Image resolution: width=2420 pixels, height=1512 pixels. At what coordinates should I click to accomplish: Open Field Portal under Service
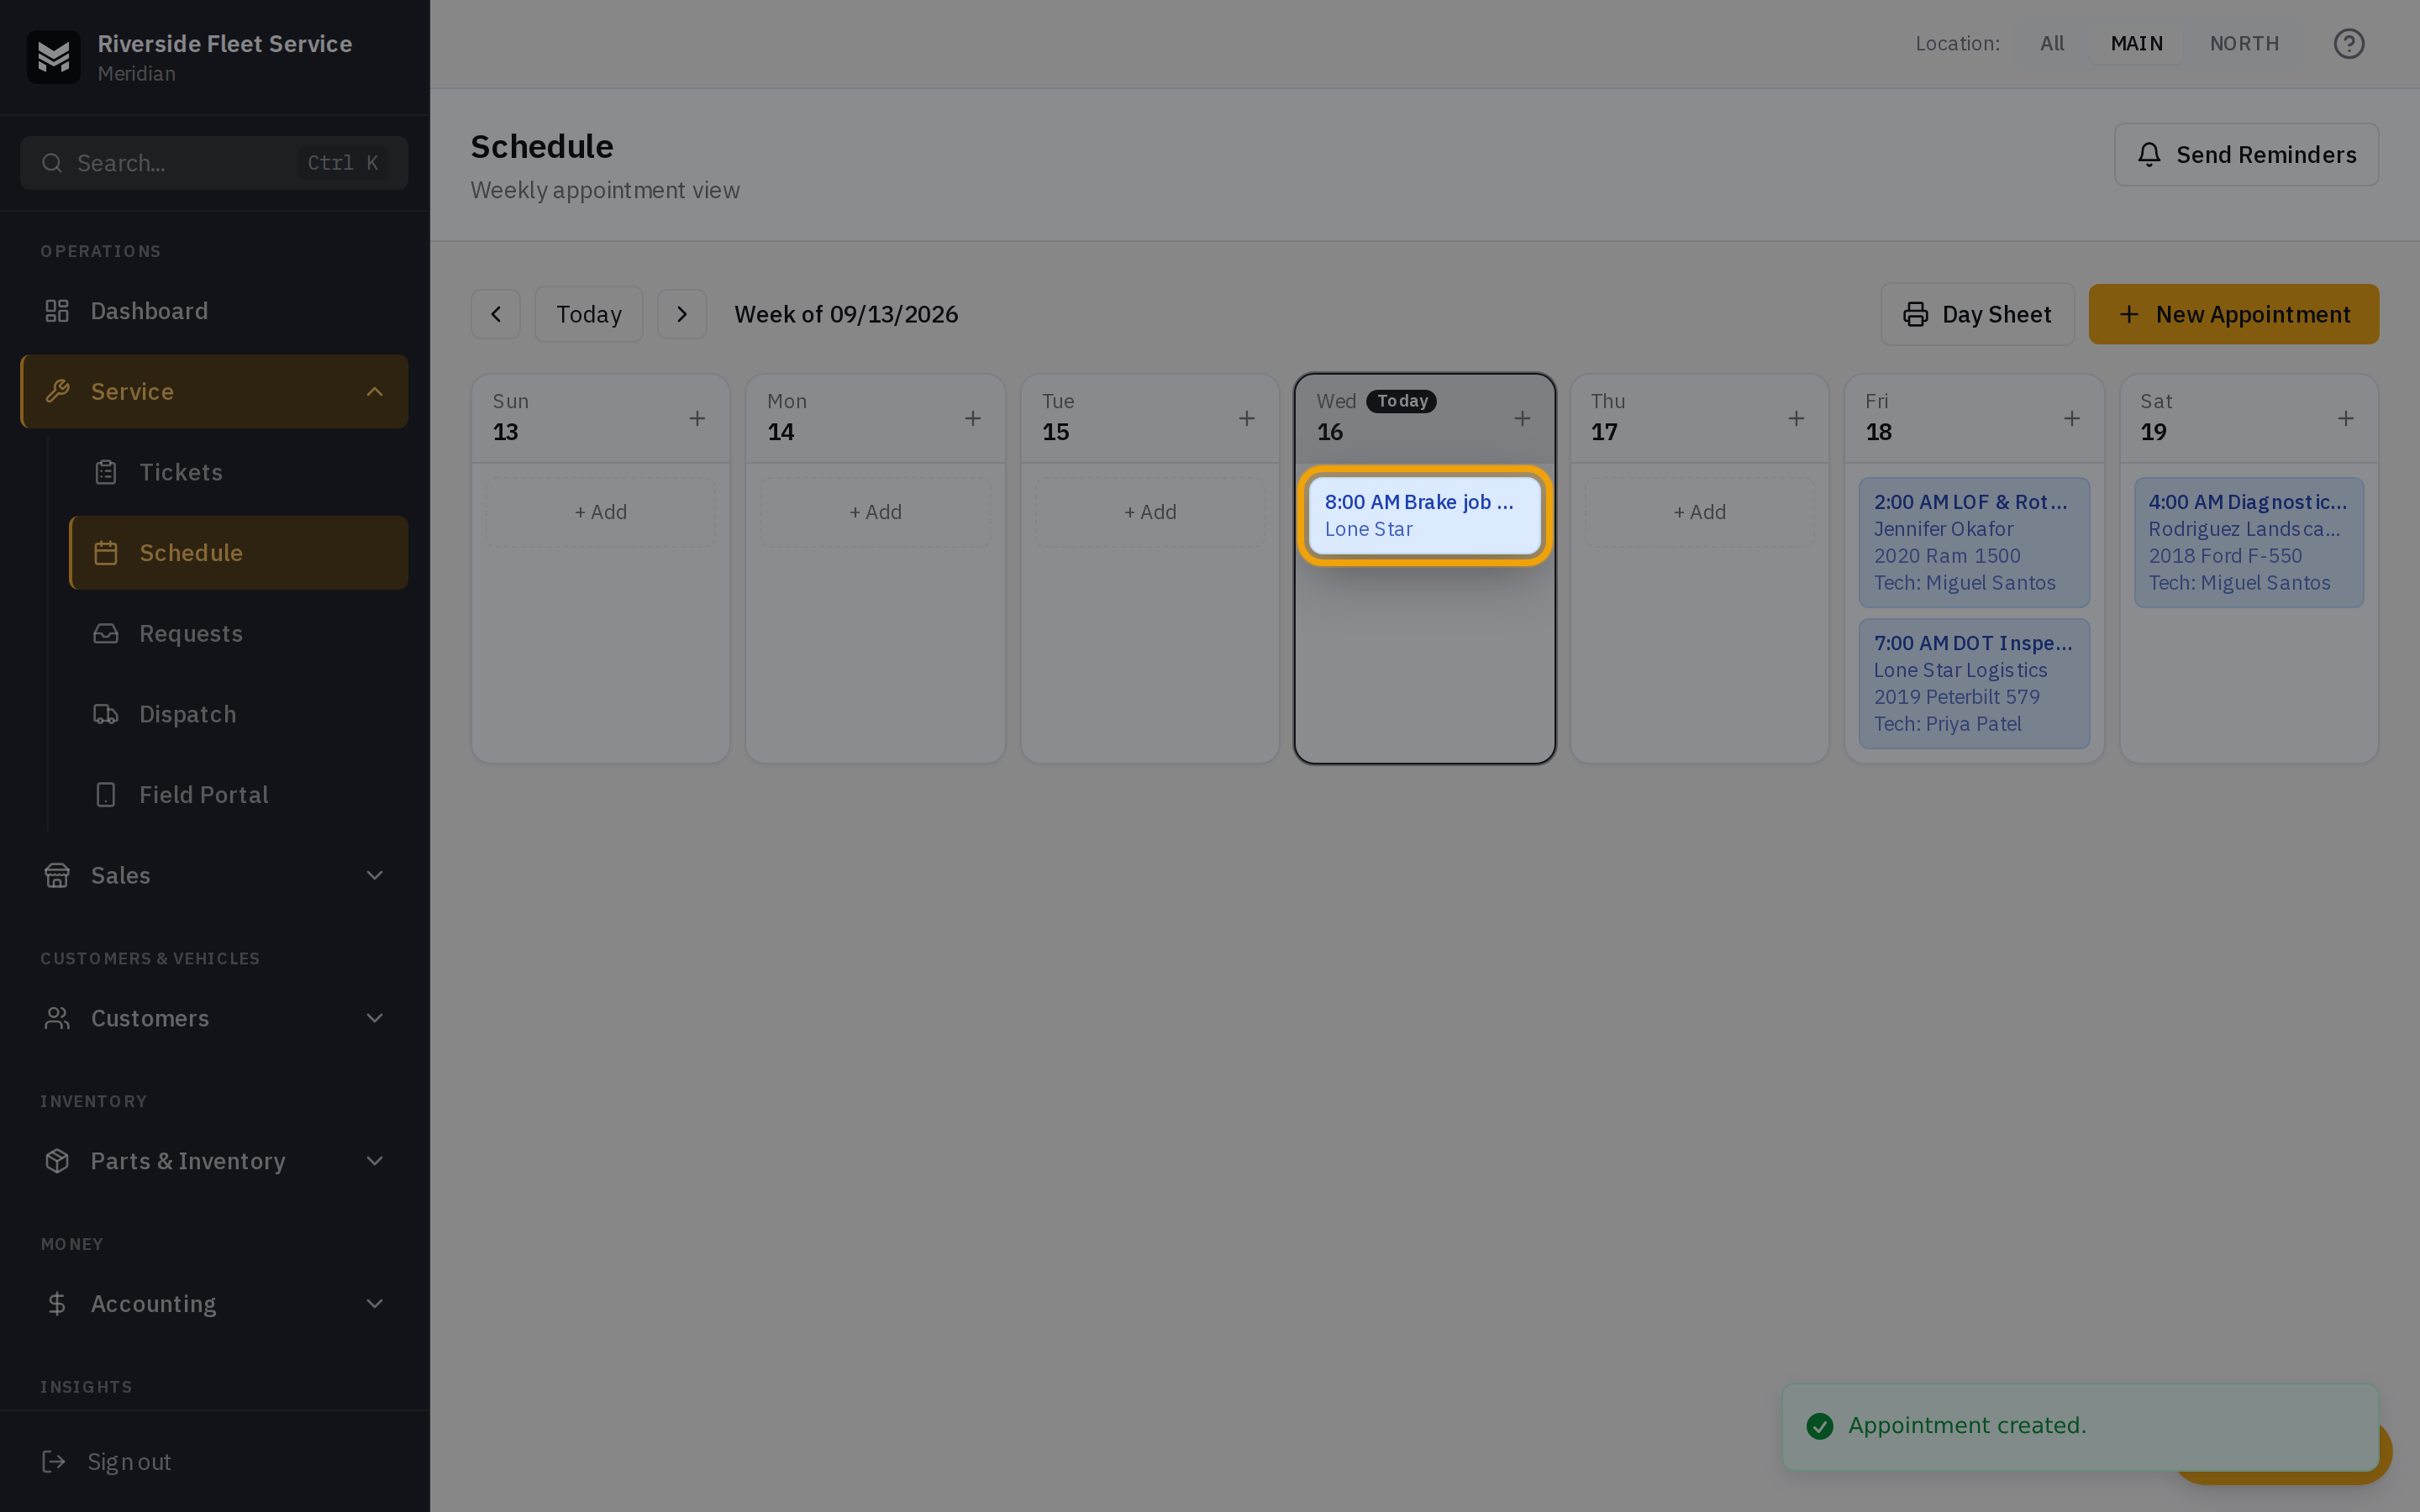[x=238, y=795]
